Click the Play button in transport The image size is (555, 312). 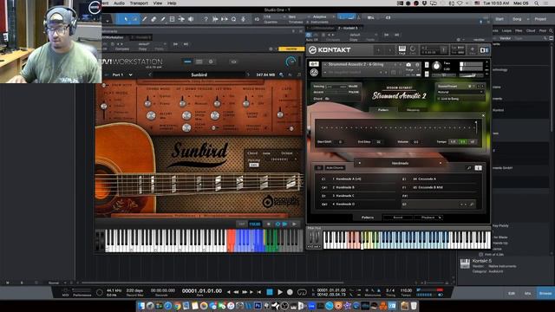280,292
